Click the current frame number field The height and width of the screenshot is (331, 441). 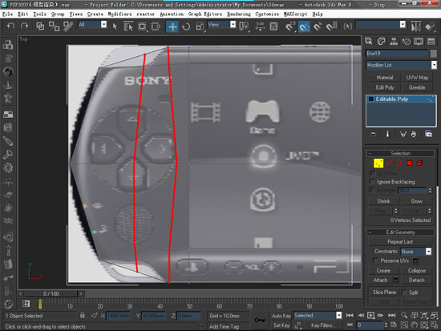(x=370, y=325)
